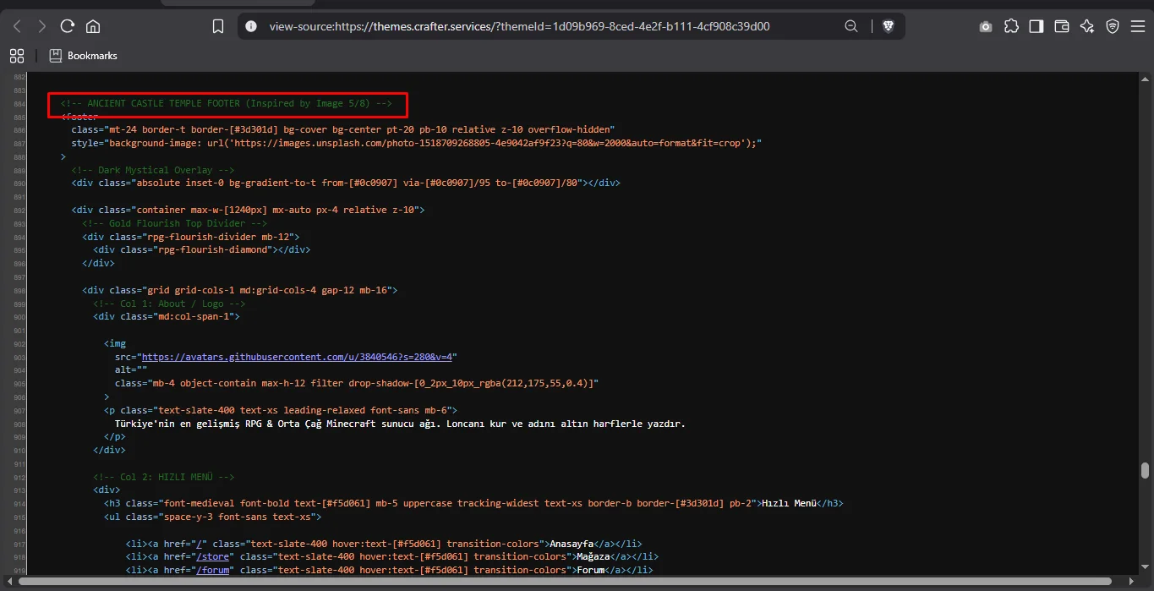The height and width of the screenshot is (591, 1154).
Task: Click the "Anasayfa" link text
Action: pos(572,544)
